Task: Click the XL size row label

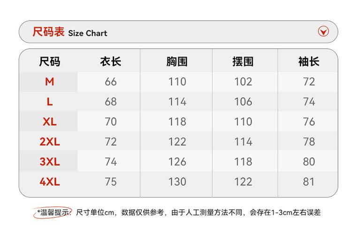Action: [x=50, y=122]
